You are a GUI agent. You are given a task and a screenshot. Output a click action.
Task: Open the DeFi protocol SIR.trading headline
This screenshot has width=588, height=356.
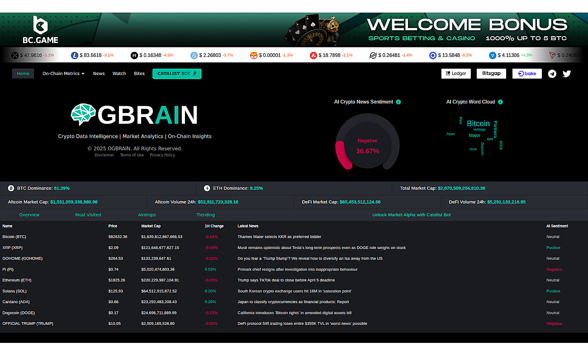302,323
